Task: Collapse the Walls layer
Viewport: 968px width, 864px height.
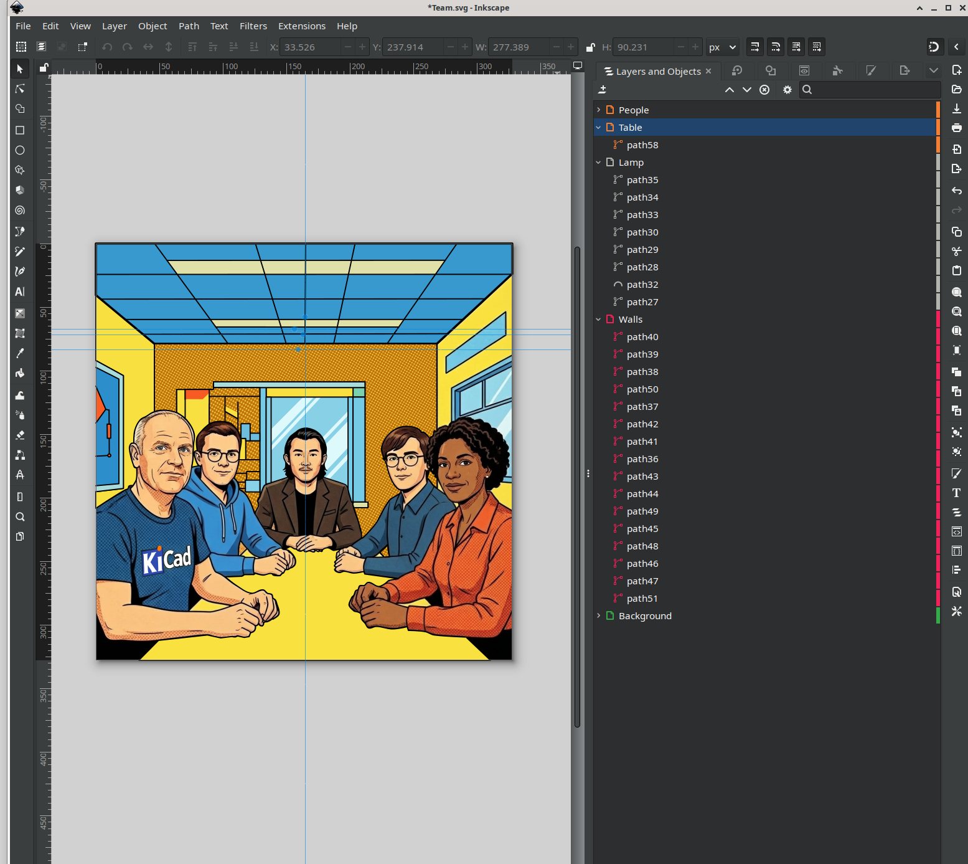Action: click(599, 319)
